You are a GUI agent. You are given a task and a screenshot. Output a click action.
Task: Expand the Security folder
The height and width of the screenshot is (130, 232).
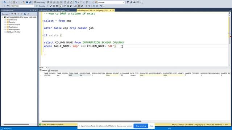pyautogui.click(x=5, y=22)
